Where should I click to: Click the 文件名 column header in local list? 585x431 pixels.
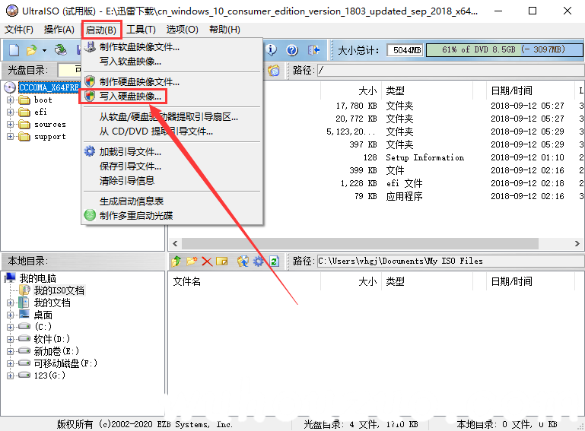(187, 281)
